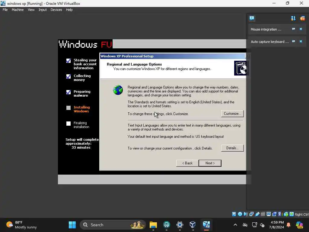Click the hard disk activity status icon
The width and height of the screenshot is (309, 232).
(234, 214)
